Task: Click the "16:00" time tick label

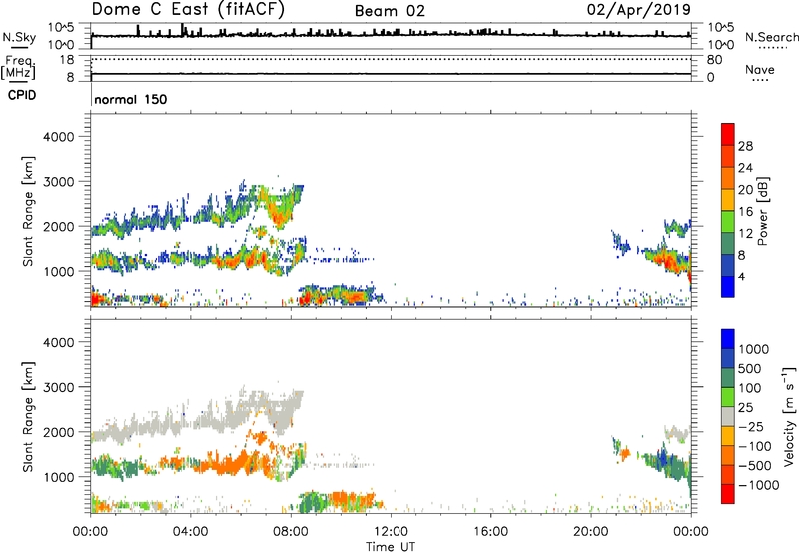Action: [x=490, y=532]
